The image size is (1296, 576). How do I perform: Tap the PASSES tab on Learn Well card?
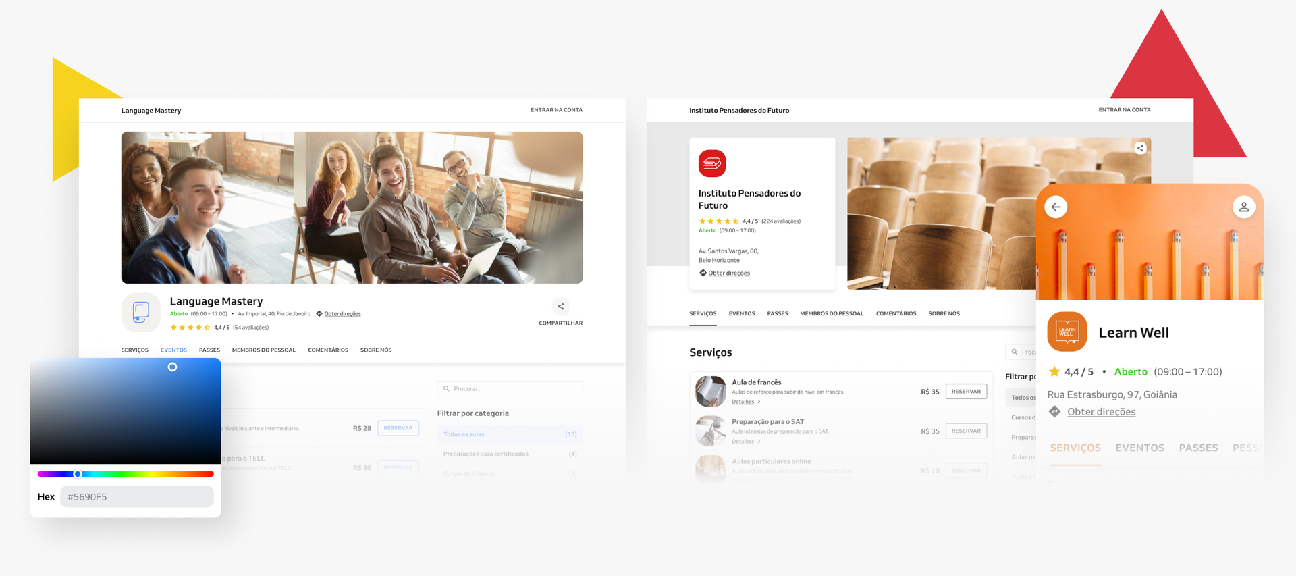click(1198, 448)
